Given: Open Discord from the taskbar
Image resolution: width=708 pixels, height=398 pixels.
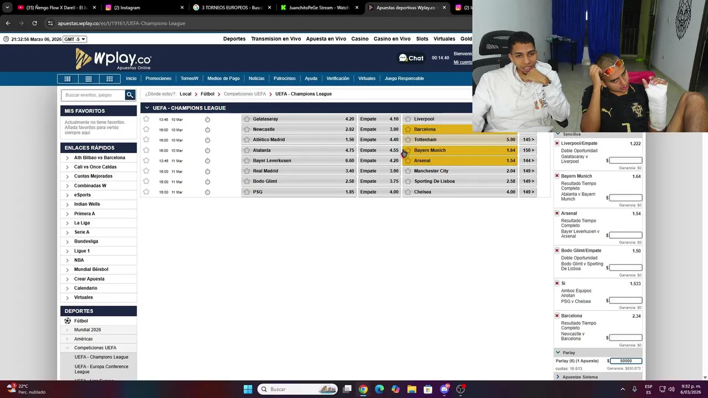Looking at the screenshot, I should coord(444,389).
